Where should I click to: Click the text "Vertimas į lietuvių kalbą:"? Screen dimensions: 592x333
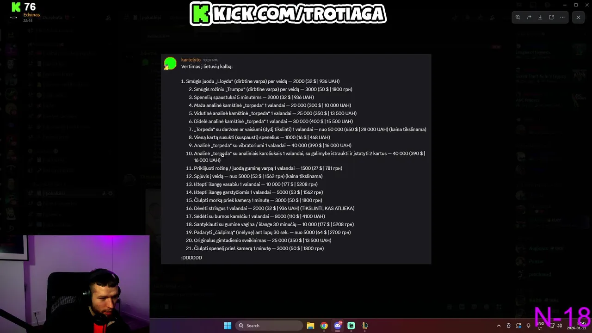[x=207, y=67]
